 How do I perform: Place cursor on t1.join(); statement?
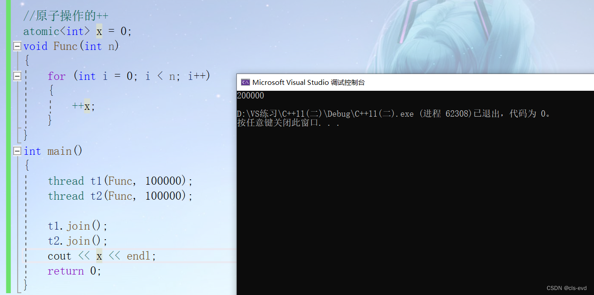click(x=78, y=226)
